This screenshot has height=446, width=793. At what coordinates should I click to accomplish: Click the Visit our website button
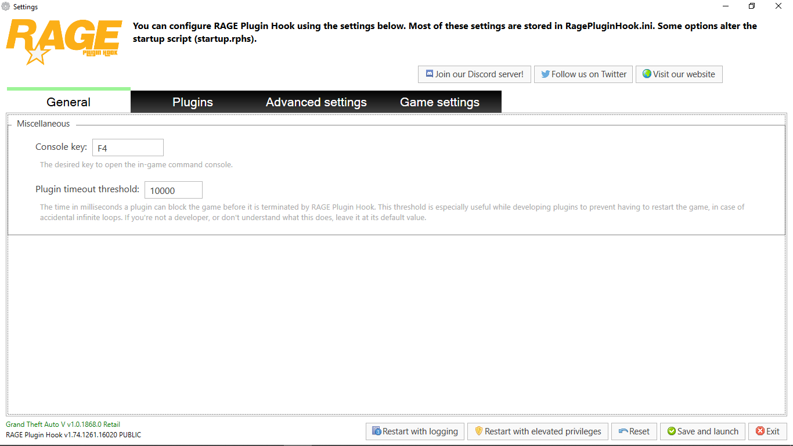679,74
